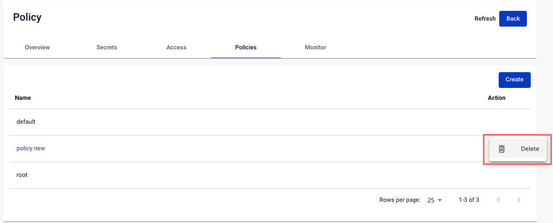The height and width of the screenshot is (223, 553).
Task: Open the policy new link
Action: click(x=30, y=148)
